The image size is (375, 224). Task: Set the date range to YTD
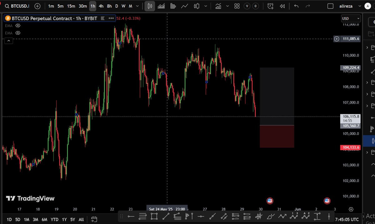[x=55, y=219]
